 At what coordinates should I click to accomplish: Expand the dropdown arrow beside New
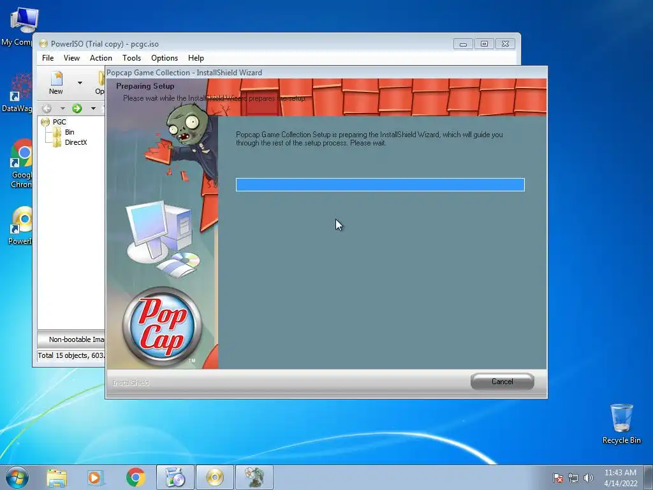tap(80, 82)
